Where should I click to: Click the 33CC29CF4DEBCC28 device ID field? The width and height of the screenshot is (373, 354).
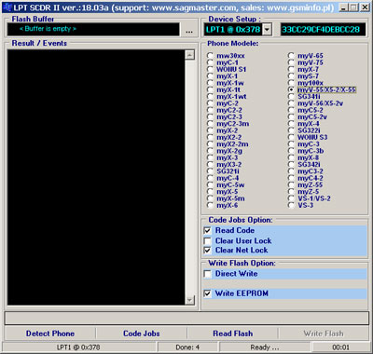(323, 30)
